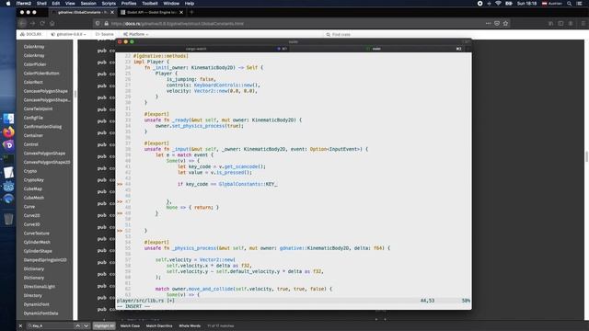
Task: Open ConeTwistJoint in the docs sidebar
Action: [38, 108]
